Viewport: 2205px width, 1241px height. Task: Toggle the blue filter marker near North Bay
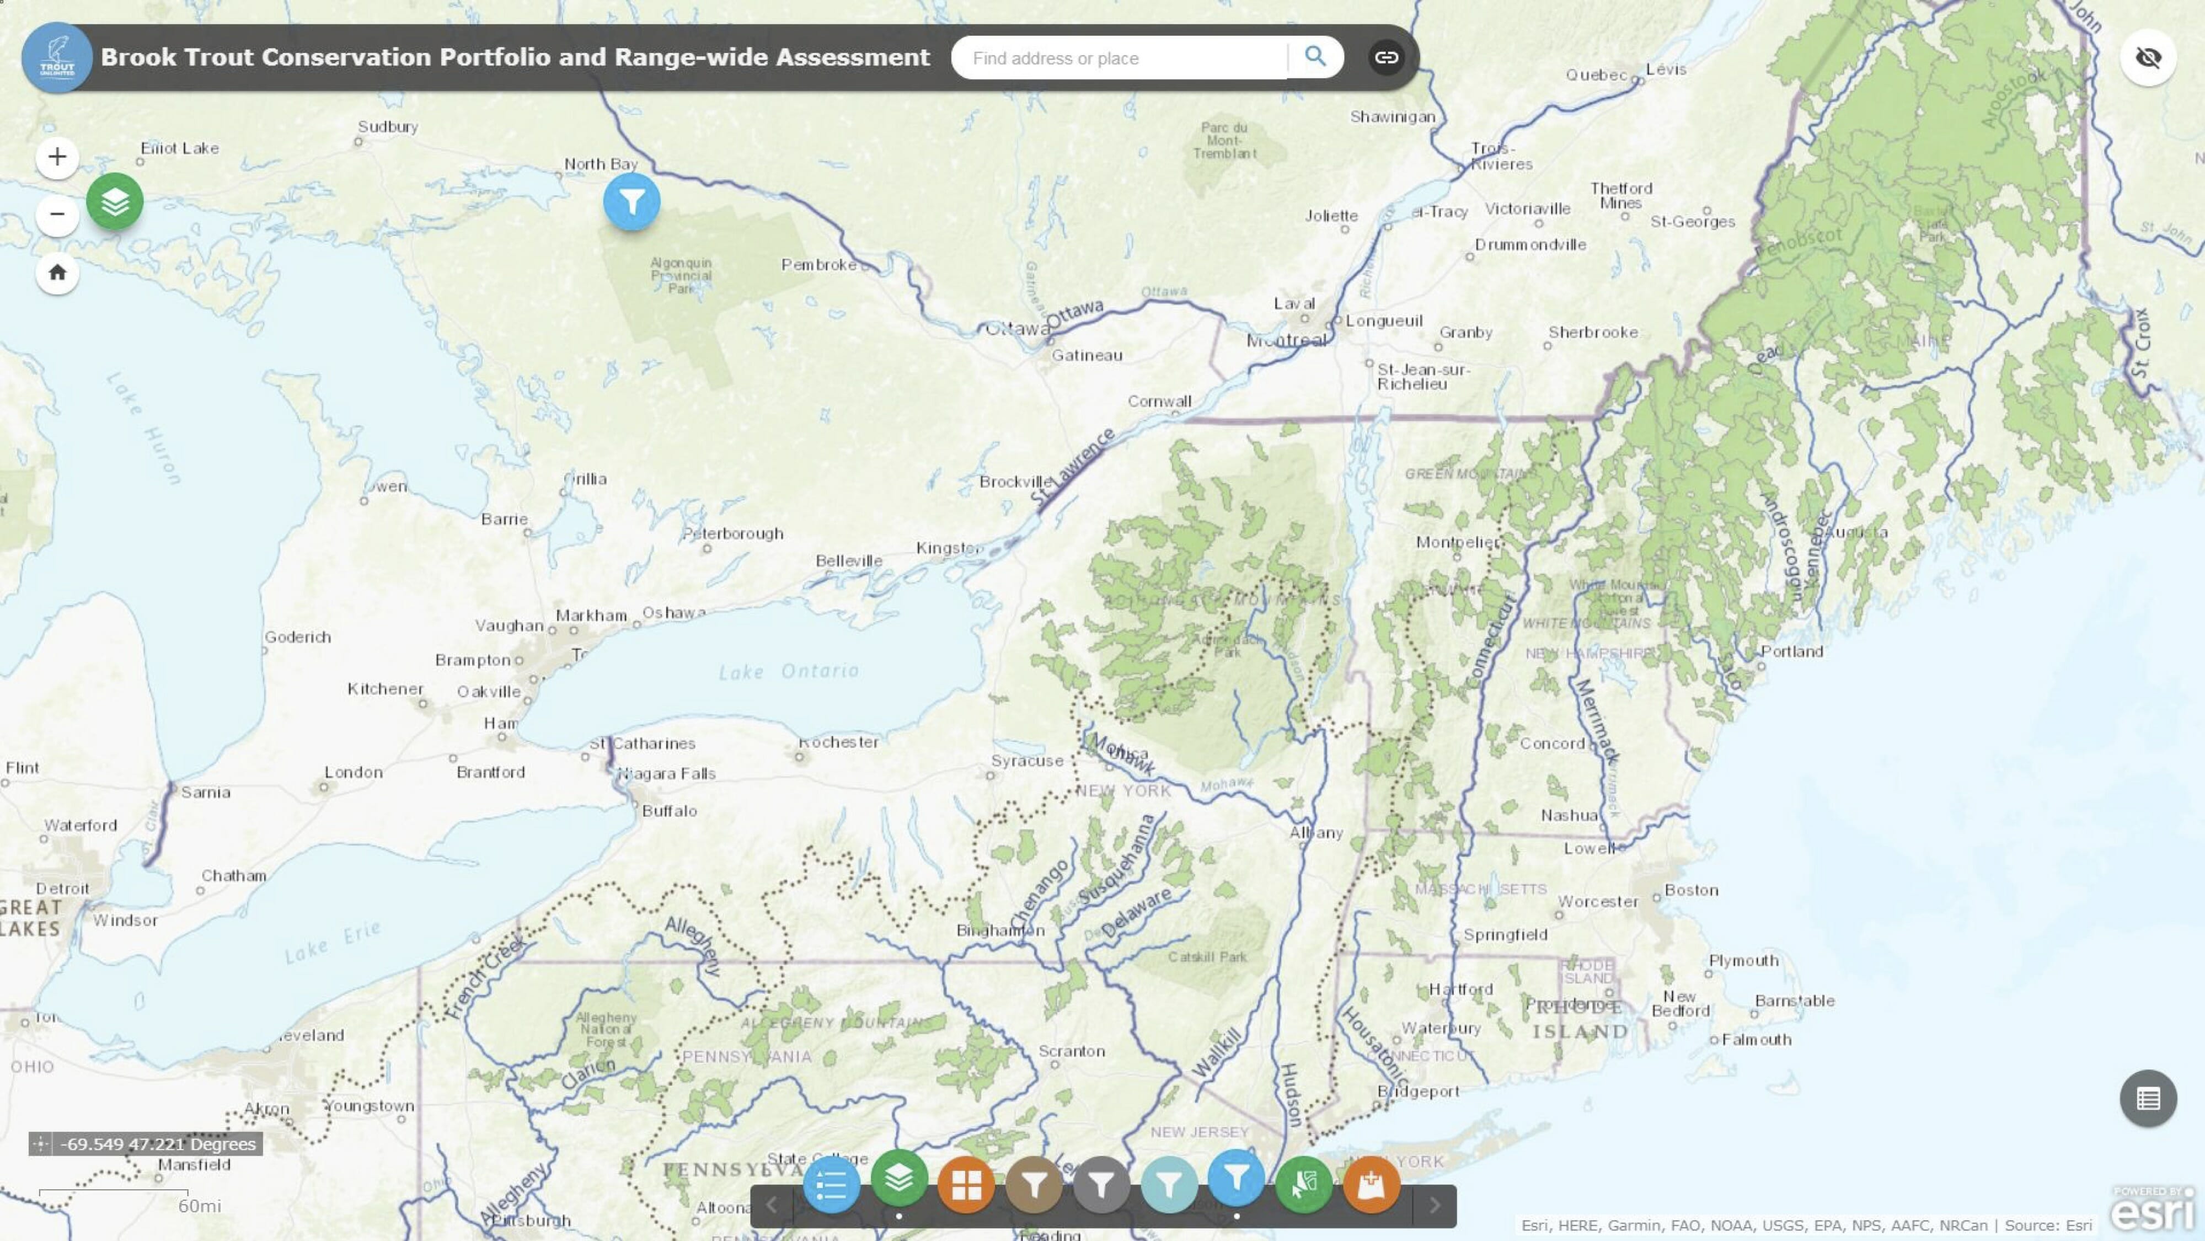631,203
